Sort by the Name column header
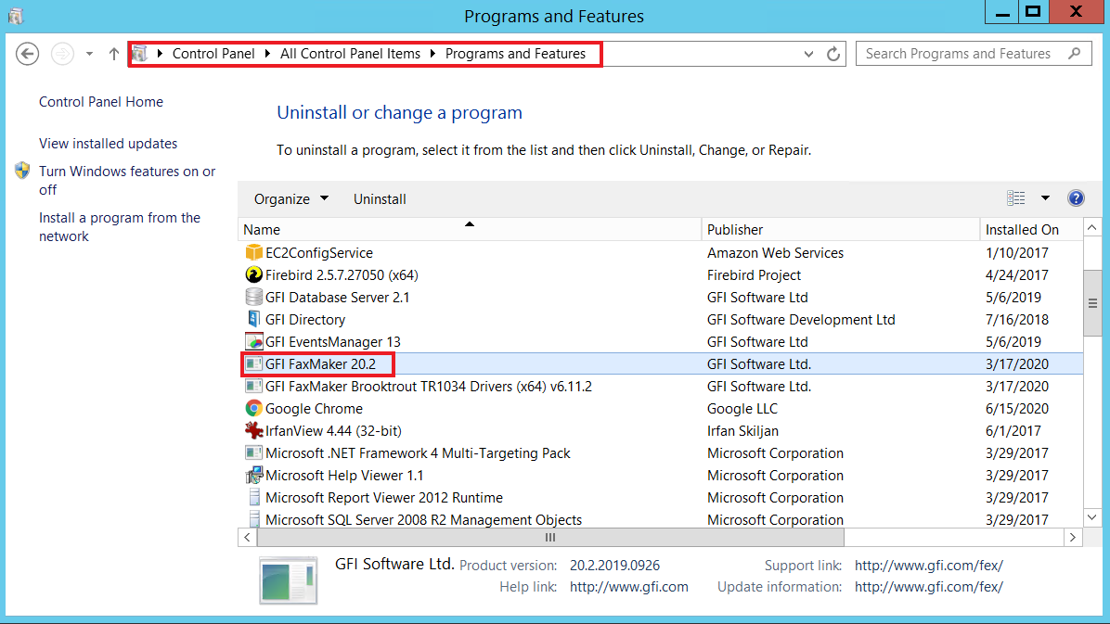Image resolution: width=1110 pixels, height=624 pixels. point(470,229)
